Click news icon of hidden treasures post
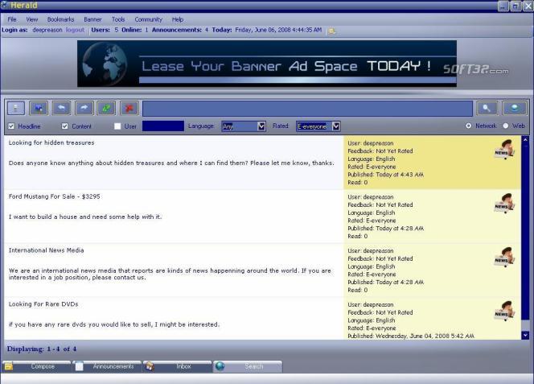 click(x=503, y=151)
